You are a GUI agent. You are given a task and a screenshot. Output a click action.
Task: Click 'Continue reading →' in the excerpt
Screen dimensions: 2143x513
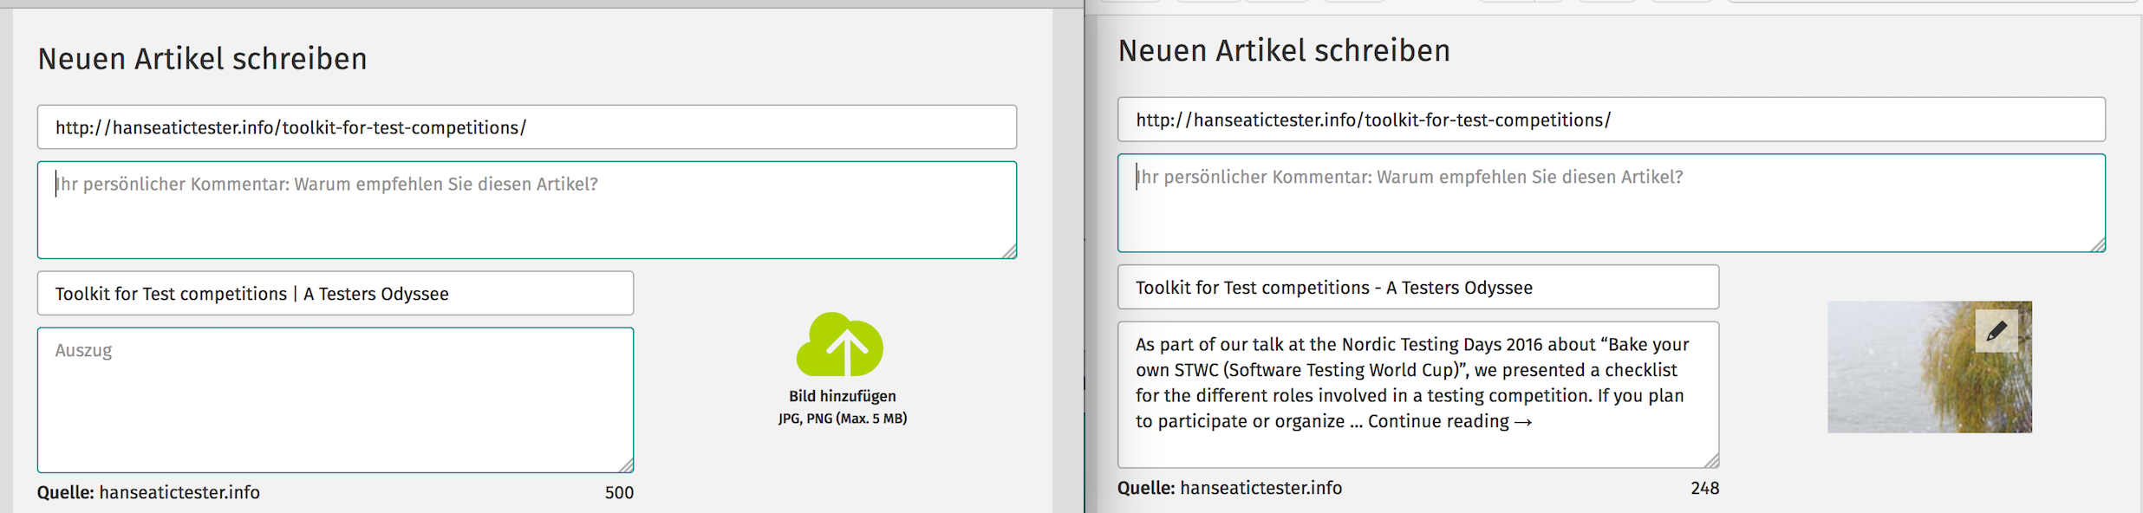[x=1449, y=421]
